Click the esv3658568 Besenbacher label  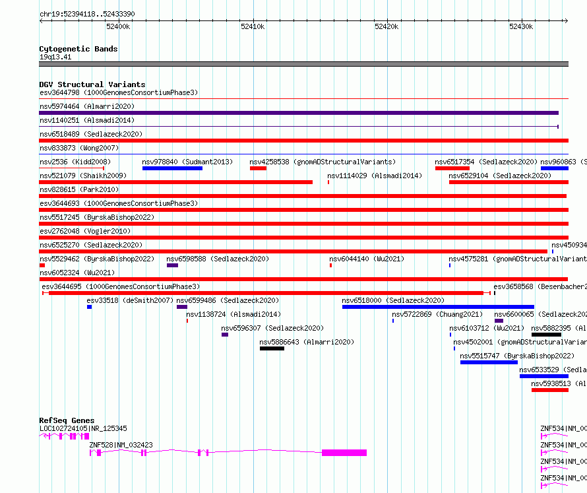coord(540,286)
